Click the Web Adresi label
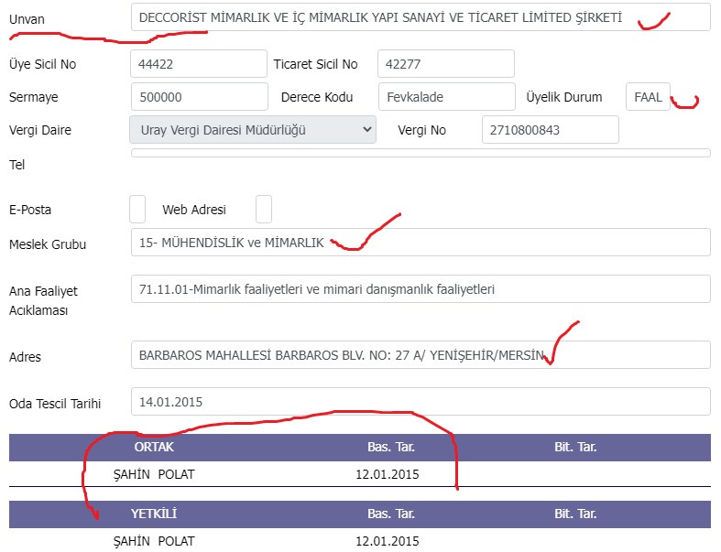The image size is (721, 552). click(x=194, y=210)
